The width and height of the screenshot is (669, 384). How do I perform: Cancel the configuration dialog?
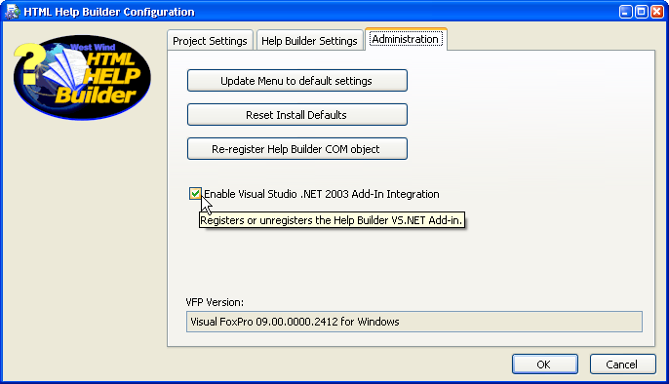coord(622,364)
